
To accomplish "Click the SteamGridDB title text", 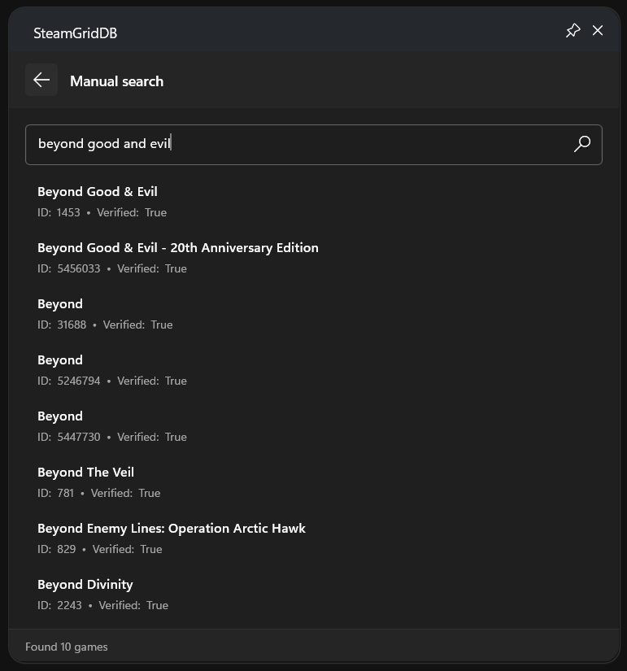I will pyautogui.click(x=76, y=33).
